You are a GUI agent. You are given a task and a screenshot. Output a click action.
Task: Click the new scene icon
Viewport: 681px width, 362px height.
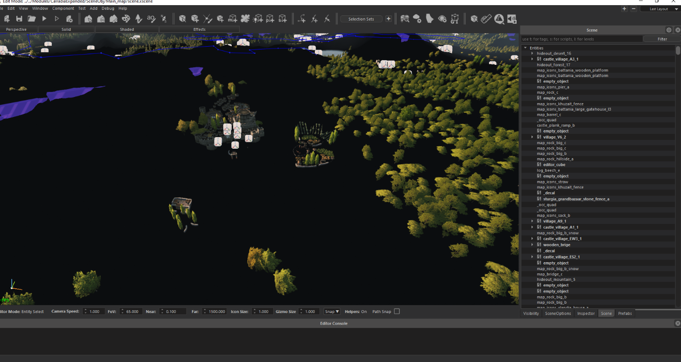[7, 19]
